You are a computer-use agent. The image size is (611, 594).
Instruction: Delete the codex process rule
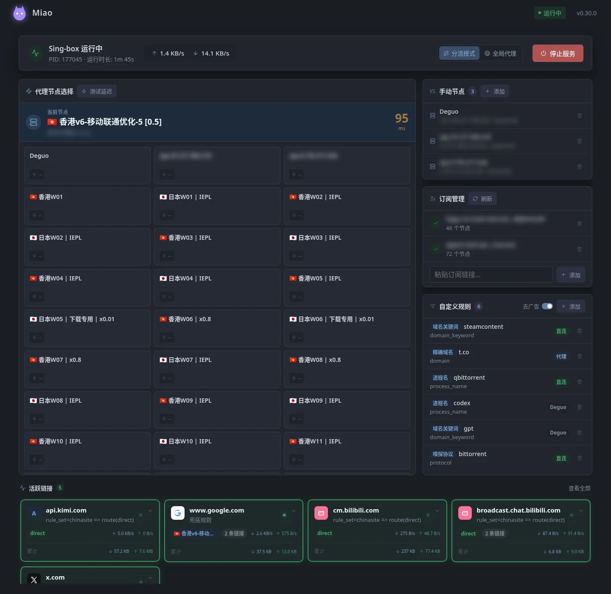click(580, 407)
